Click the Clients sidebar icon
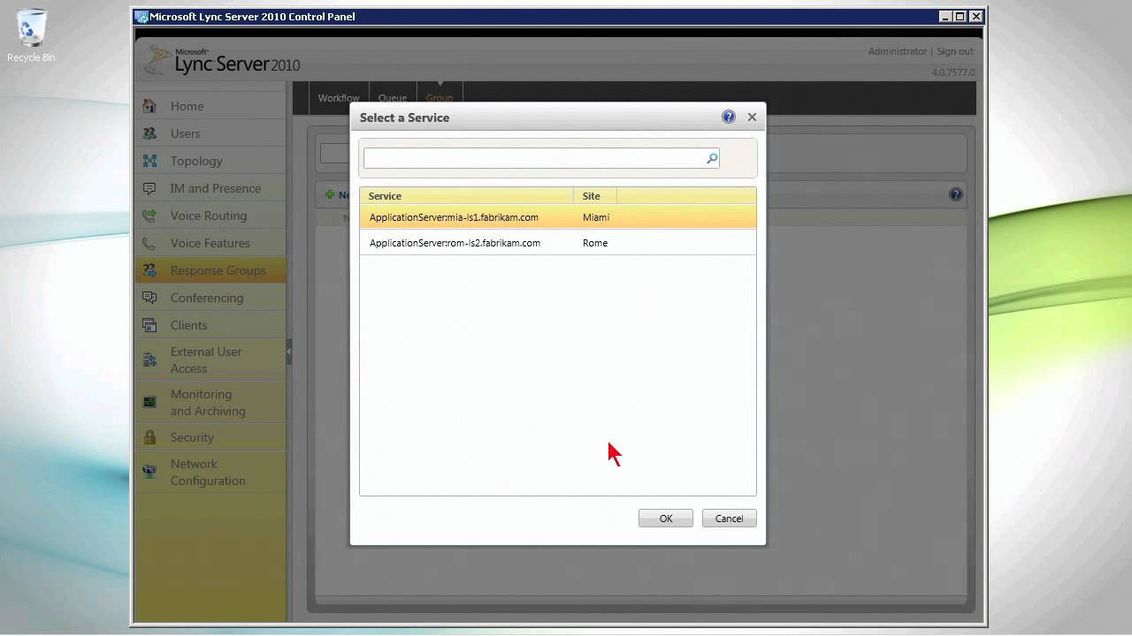Screen dimensions: 1132x636 tap(150, 325)
